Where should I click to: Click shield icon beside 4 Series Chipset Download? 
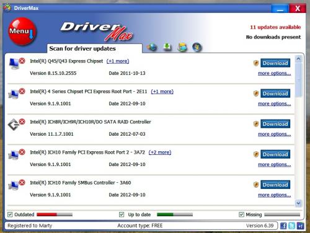point(256,94)
